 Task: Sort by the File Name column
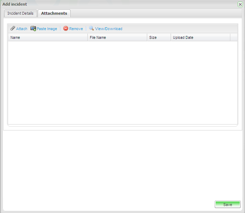117,37
